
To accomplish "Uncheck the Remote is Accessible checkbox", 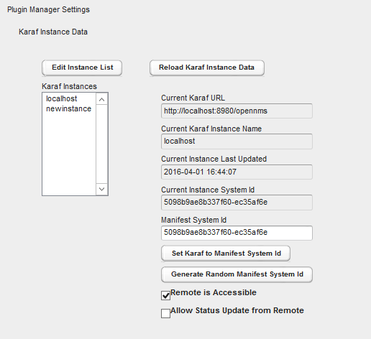I will pyautogui.click(x=165, y=295).
